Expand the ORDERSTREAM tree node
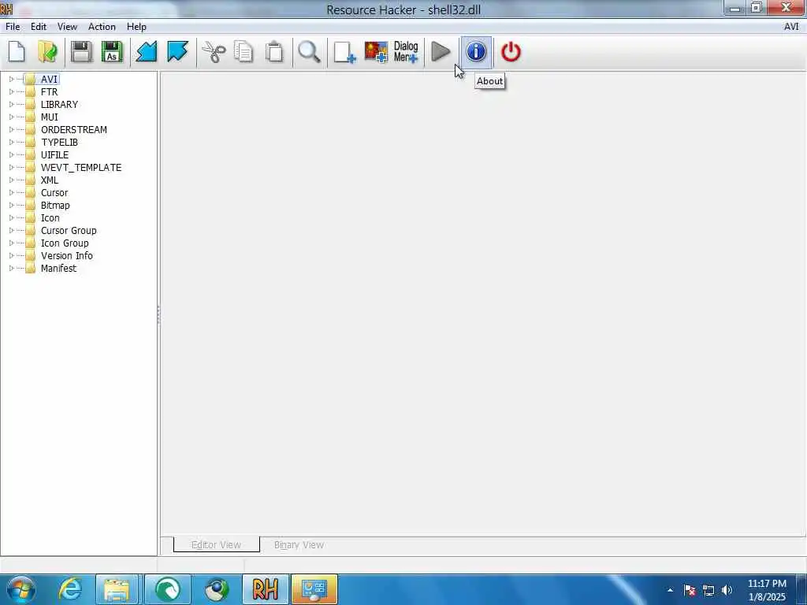807x605 pixels. 11,130
